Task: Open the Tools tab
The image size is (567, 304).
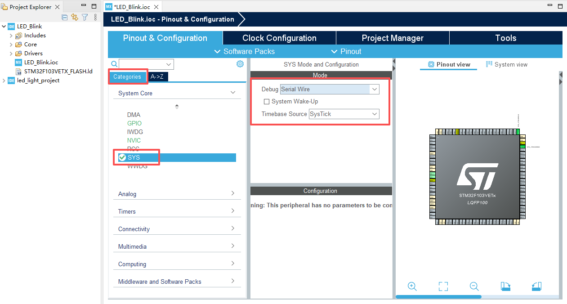Action: point(506,38)
